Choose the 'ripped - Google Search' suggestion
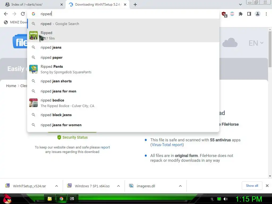The height and width of the screenshot is (204, 272). [x=123, y=24]
